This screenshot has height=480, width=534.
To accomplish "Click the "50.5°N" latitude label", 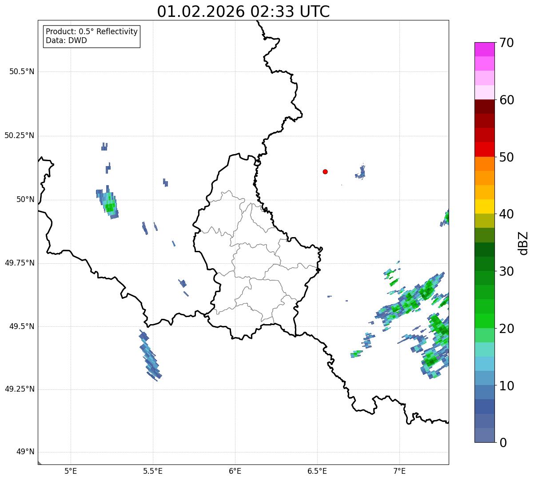I will coord(22,71).
